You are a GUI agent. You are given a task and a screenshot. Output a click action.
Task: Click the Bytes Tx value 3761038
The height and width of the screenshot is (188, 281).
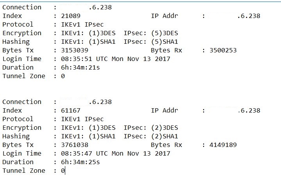click(x=75, y=145)
